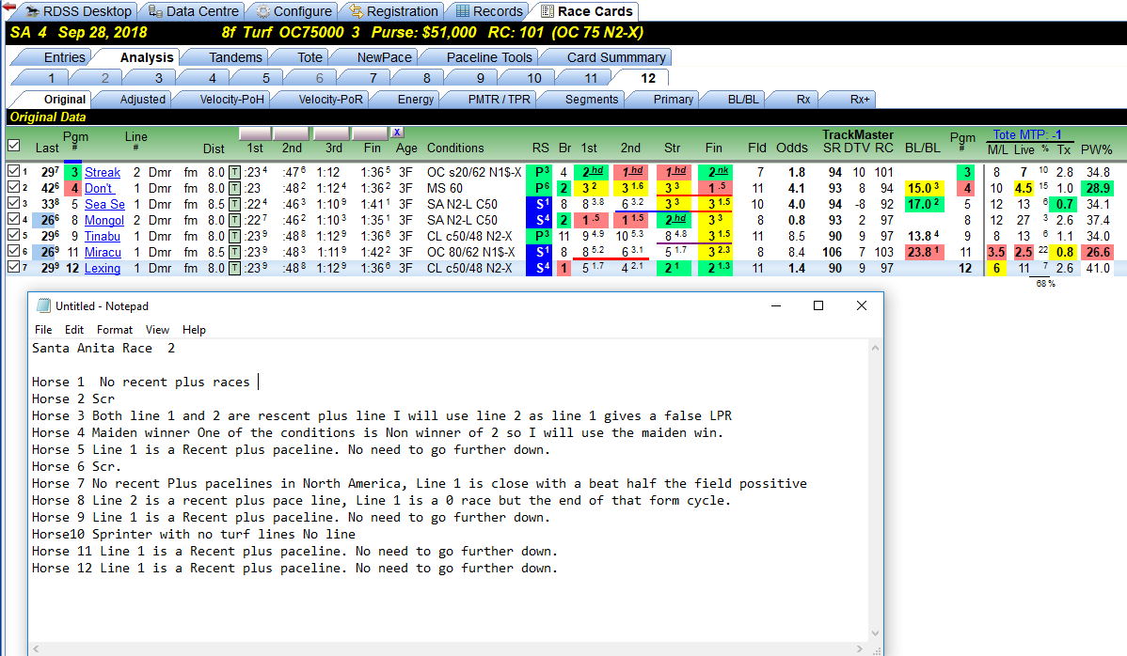This screenshot has width=1127, height=656.
Task: Uncheck the checkbox for the Miracu row
Action: 13,251
